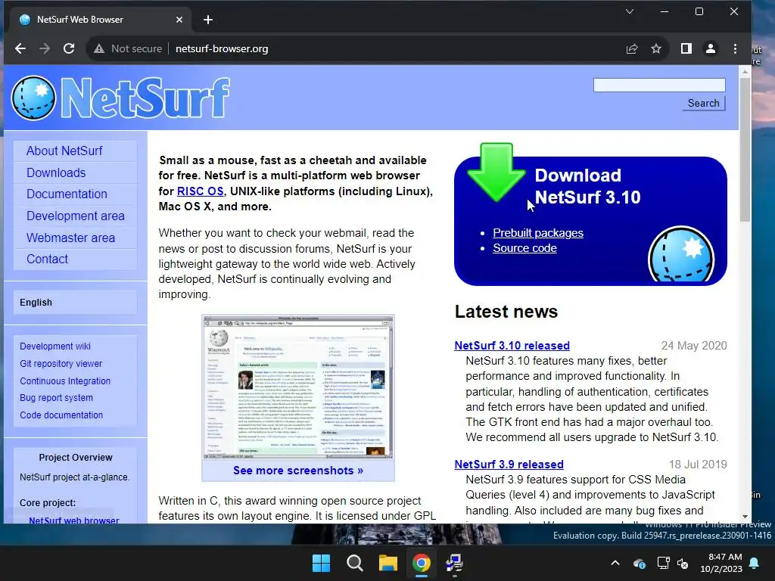This screenshot has width=775, height=581.
Task: Click the Download NetSurf 3.10 heading
Action: tap(587, 186)
